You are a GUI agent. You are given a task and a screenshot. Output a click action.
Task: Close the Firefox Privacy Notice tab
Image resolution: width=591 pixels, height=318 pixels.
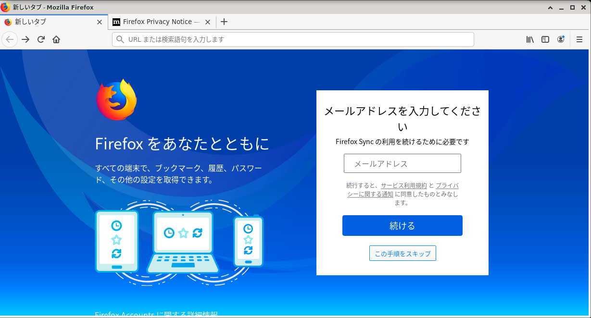click(x=208, y=22)
